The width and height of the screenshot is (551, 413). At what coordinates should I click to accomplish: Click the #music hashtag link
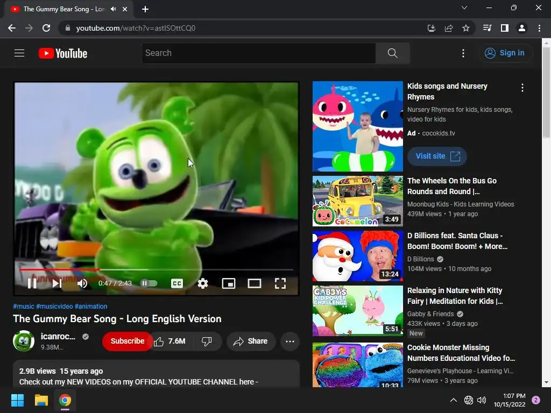pyautogui.click(x=24, y=306)
